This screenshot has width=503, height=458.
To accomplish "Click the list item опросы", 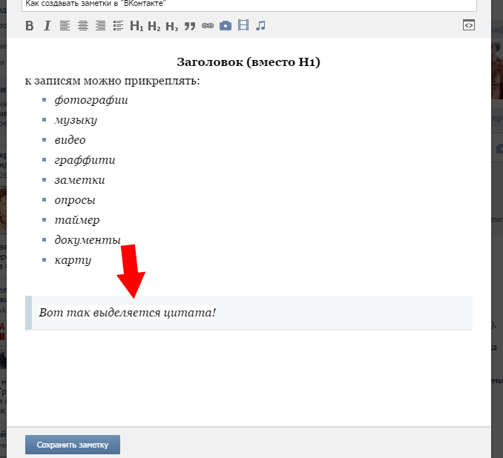I will (x=75, y=200).
